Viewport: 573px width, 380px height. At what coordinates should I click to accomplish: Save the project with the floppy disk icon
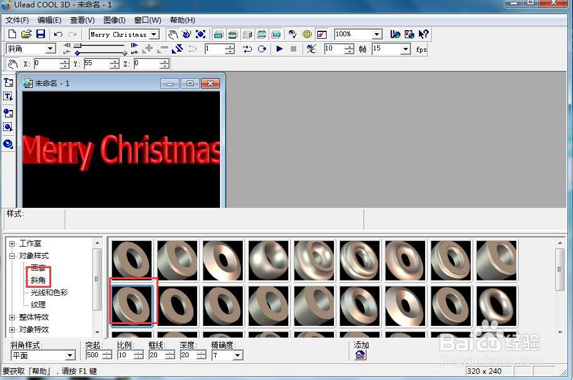point(41,34)
